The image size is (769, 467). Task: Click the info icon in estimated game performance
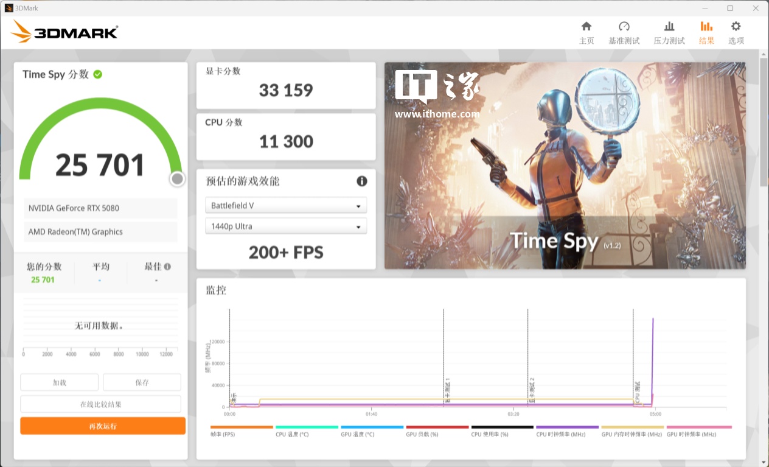coord(361,181)
